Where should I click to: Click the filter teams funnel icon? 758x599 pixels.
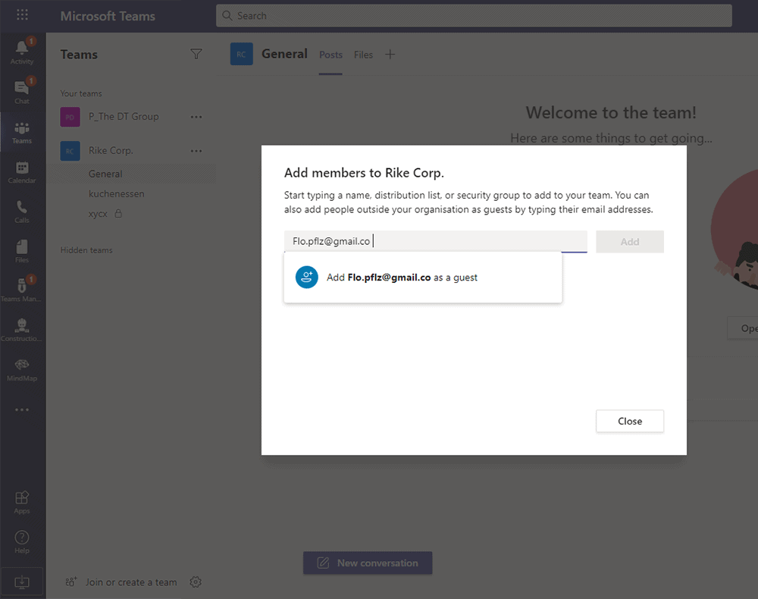pos(196,54)
